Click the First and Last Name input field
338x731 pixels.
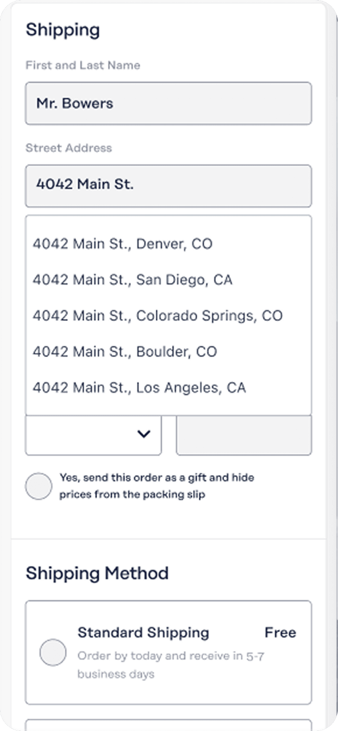(168, 104)
